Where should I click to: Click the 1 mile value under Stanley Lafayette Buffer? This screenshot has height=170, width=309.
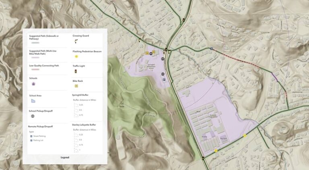point(80,150)
